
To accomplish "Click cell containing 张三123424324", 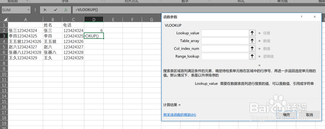I will coord(25,30).
